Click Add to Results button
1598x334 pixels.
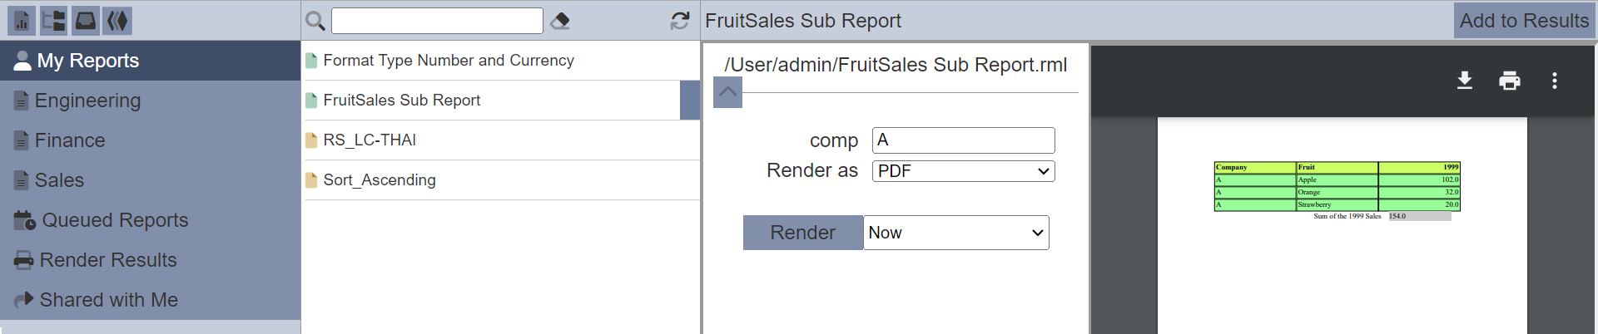pos(1524,21)
